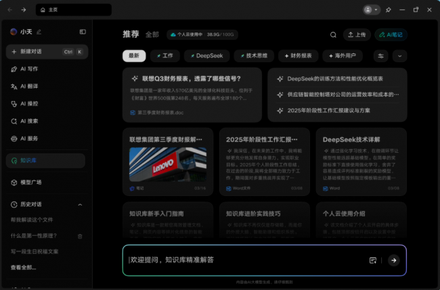Switch to the 推荐 tab
This screenshot has height=290, width=440.
[x=131, y=34]
